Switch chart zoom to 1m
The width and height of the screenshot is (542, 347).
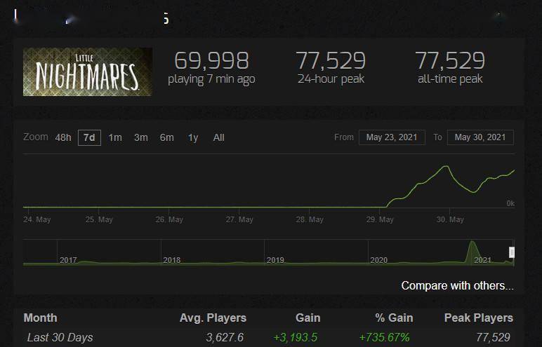click(115, 138)
